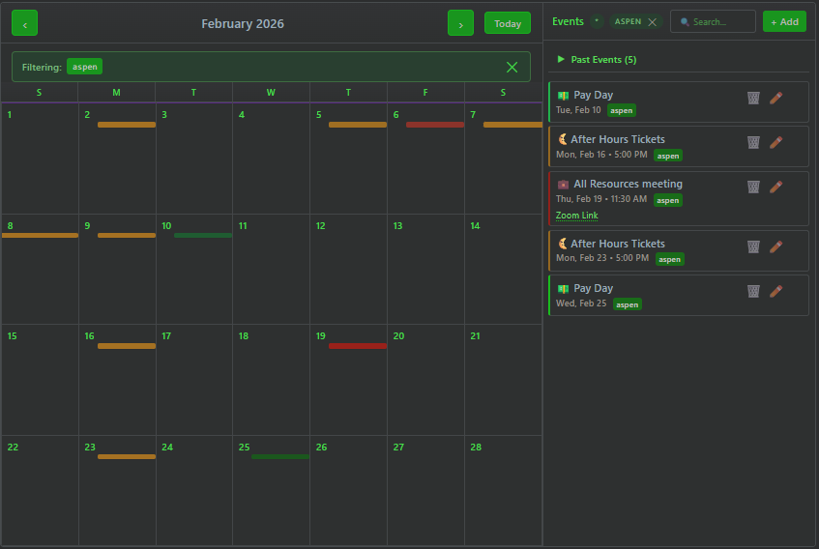Select the red event bar on February 19
Screen dimensions: 819x549
357,346
